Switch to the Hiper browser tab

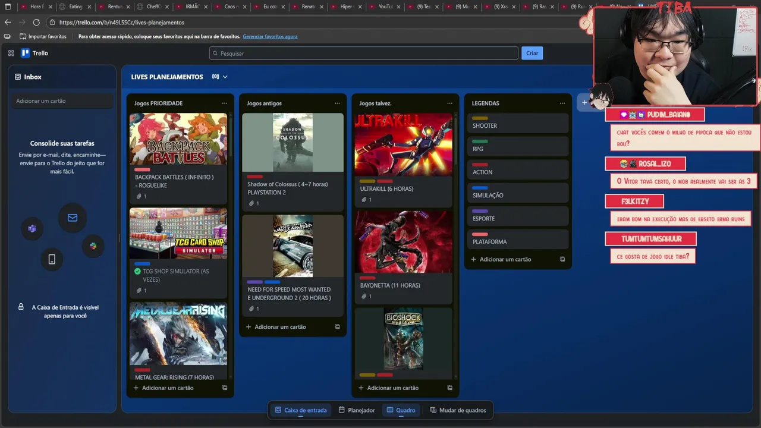346,7
